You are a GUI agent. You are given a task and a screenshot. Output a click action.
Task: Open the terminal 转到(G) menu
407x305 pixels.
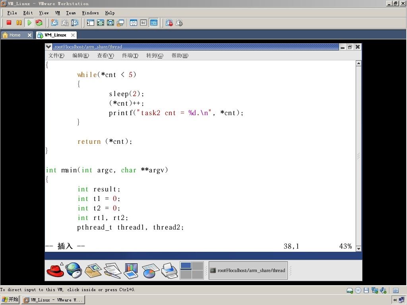[155, 55]
